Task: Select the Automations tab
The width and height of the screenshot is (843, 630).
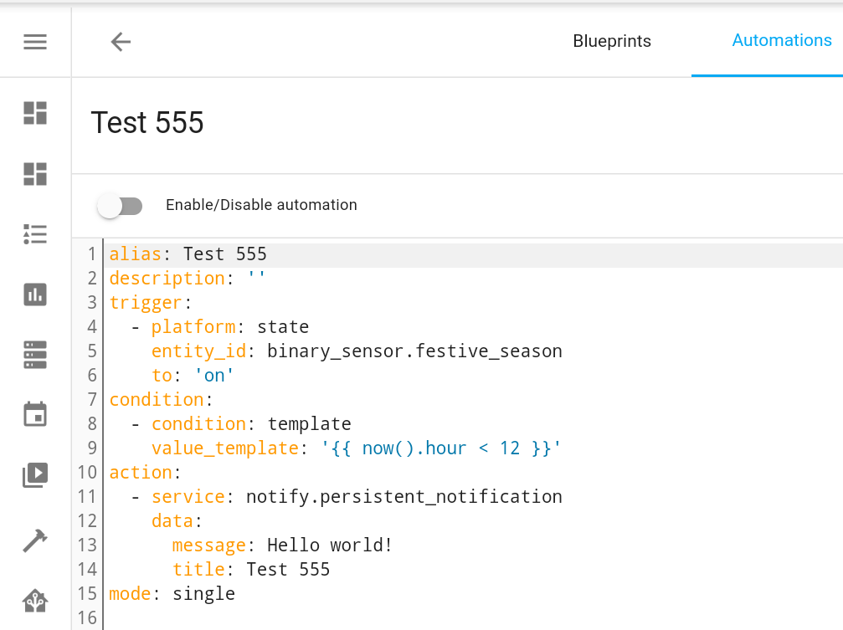Action: click(782, 40)
